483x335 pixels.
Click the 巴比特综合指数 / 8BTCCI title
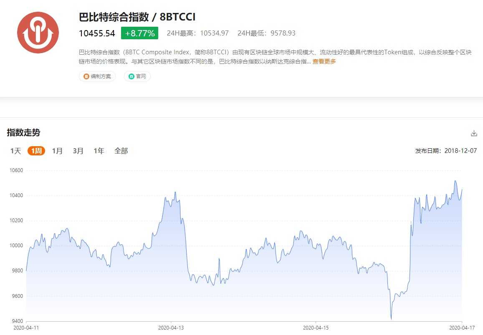pyautogui.click(x=137, y=17)
